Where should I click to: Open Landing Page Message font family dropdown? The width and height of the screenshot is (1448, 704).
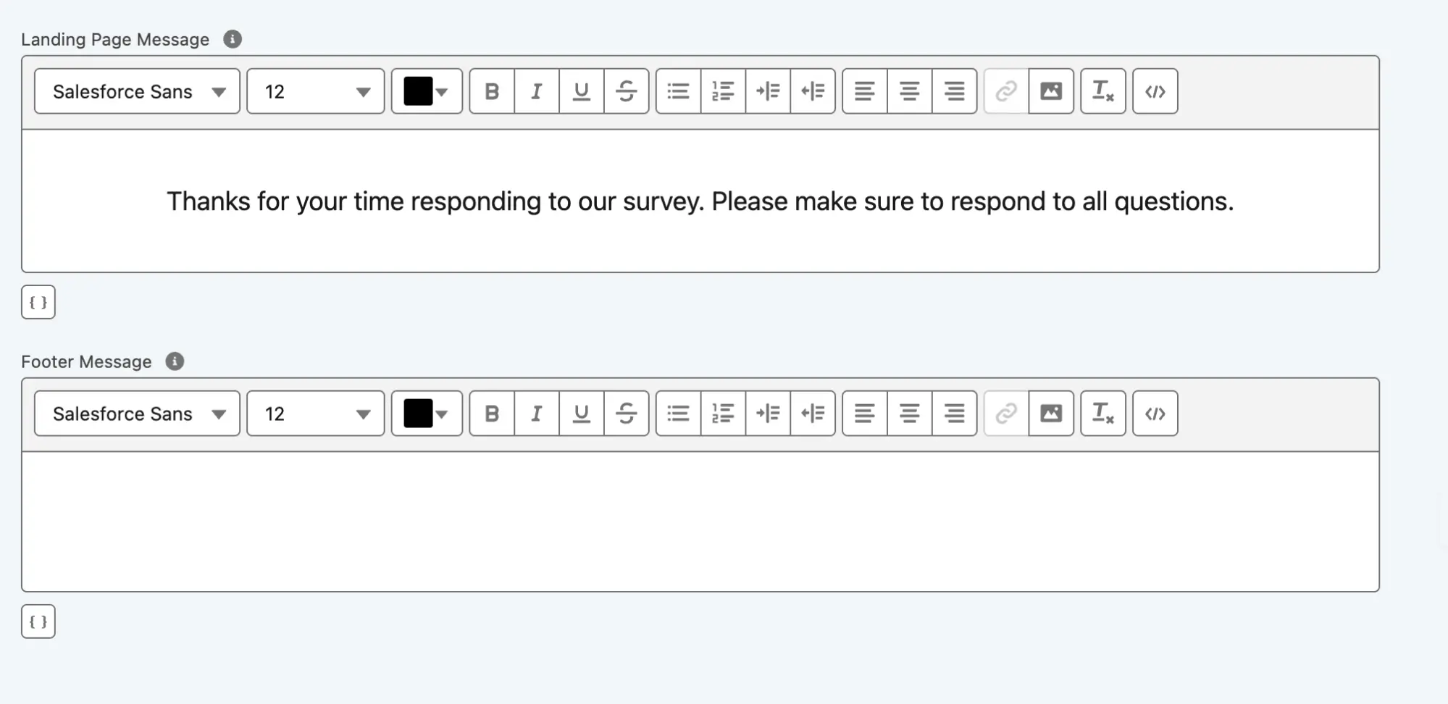point(137,91)
